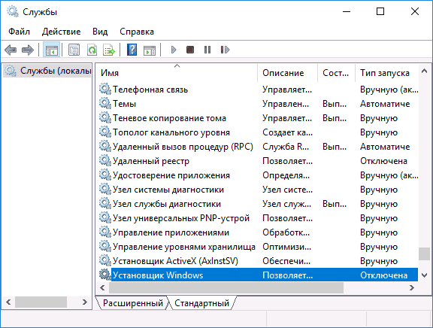
Task: Click description Оптимизи... in хранилища row
Action: (286, 247)
